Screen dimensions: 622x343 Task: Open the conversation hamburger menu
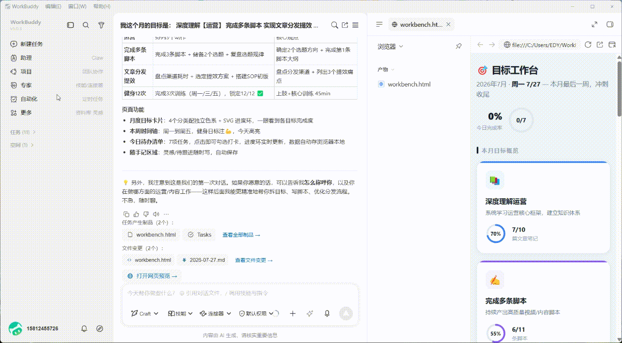coord(355,25)
